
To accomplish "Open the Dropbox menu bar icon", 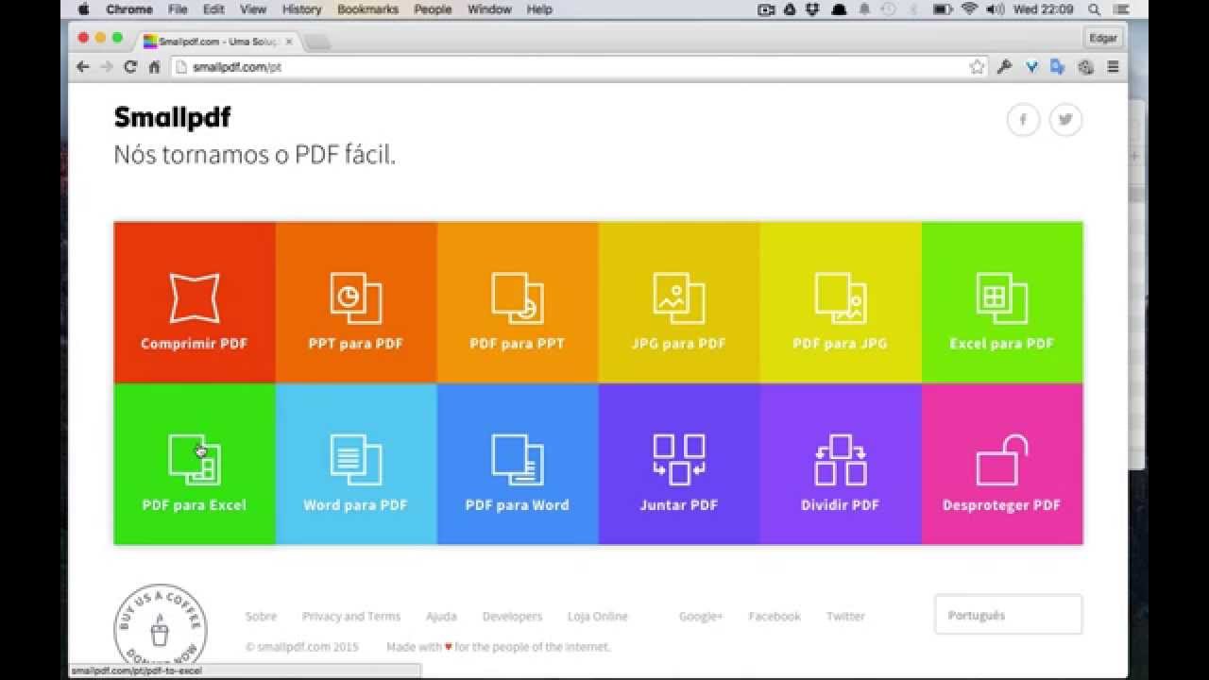I will click(x=813, y=9).
